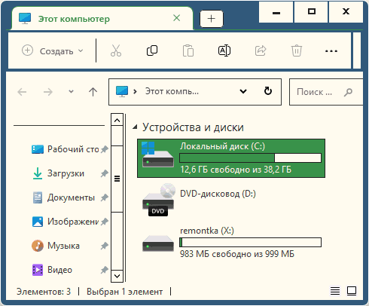Select DVD-дисковод (D:) label
Viewport: 369px width, 306px height.
coord(218,194)
